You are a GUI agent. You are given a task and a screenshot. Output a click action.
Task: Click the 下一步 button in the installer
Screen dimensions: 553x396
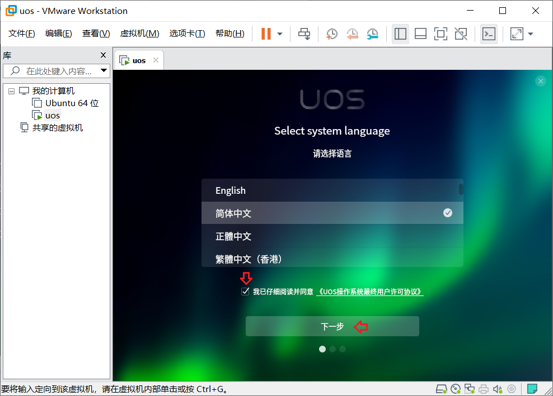coord(332,326)
